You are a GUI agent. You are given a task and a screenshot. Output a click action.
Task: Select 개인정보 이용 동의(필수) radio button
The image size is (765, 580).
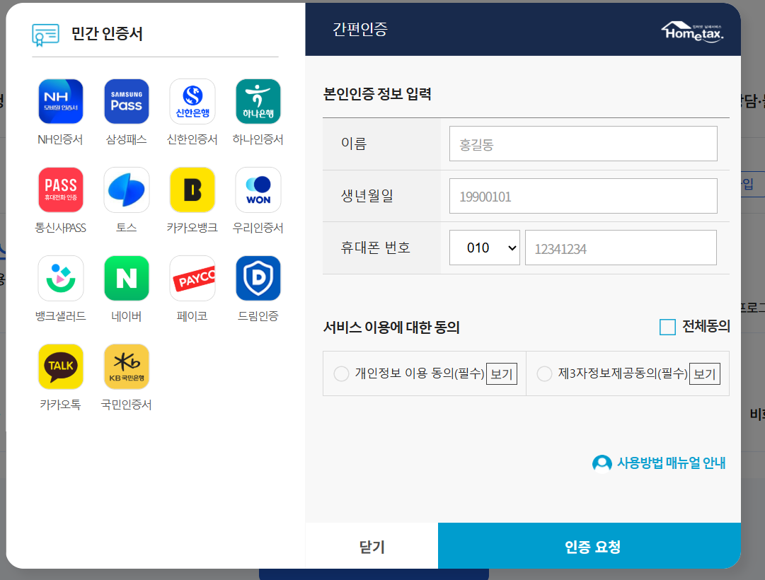coord(341,373)
